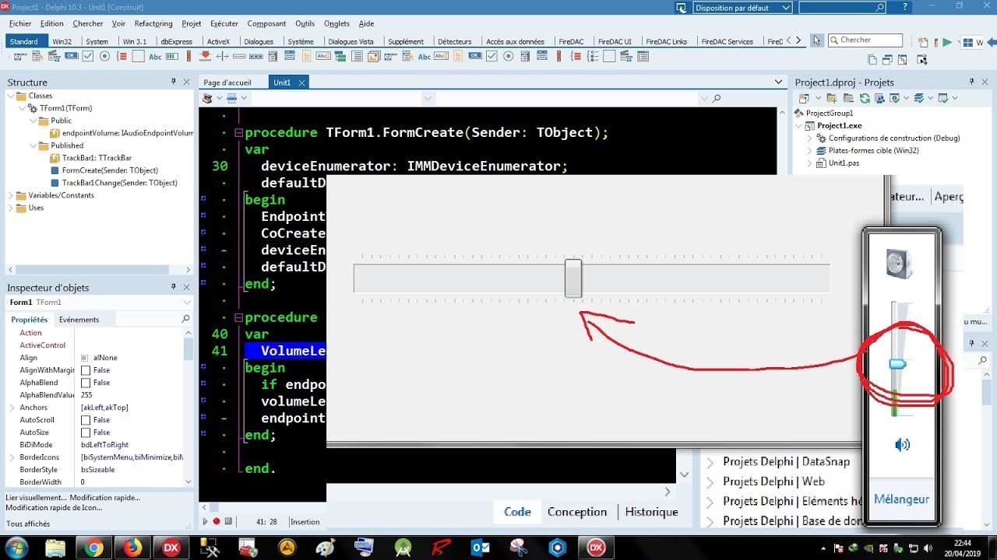Viewport: 997px width, 560px height.
Task: Select the TScrollBar horizontal arrows component
Action: point(222,56)
